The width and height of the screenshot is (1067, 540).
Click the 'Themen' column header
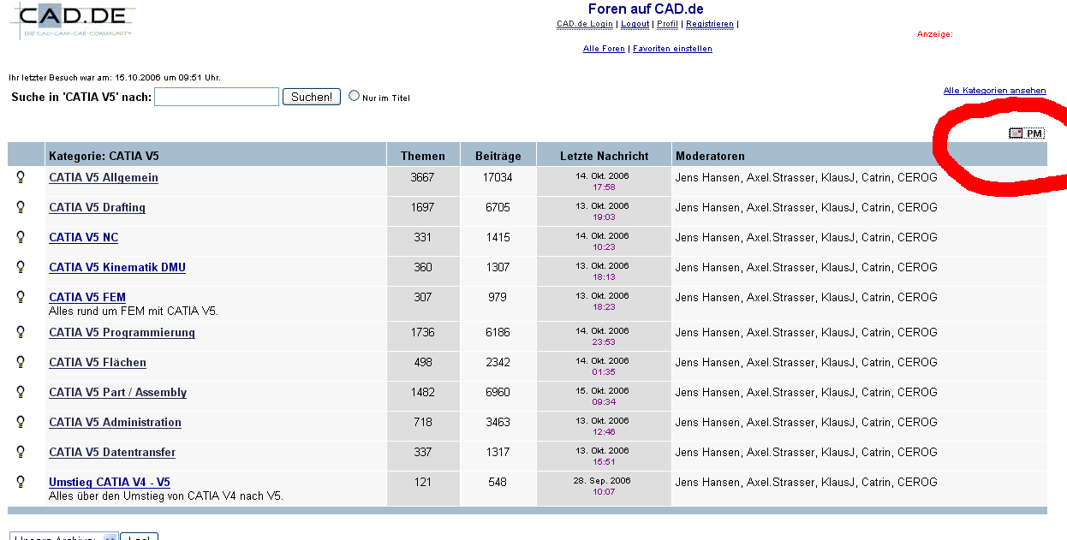423,156
